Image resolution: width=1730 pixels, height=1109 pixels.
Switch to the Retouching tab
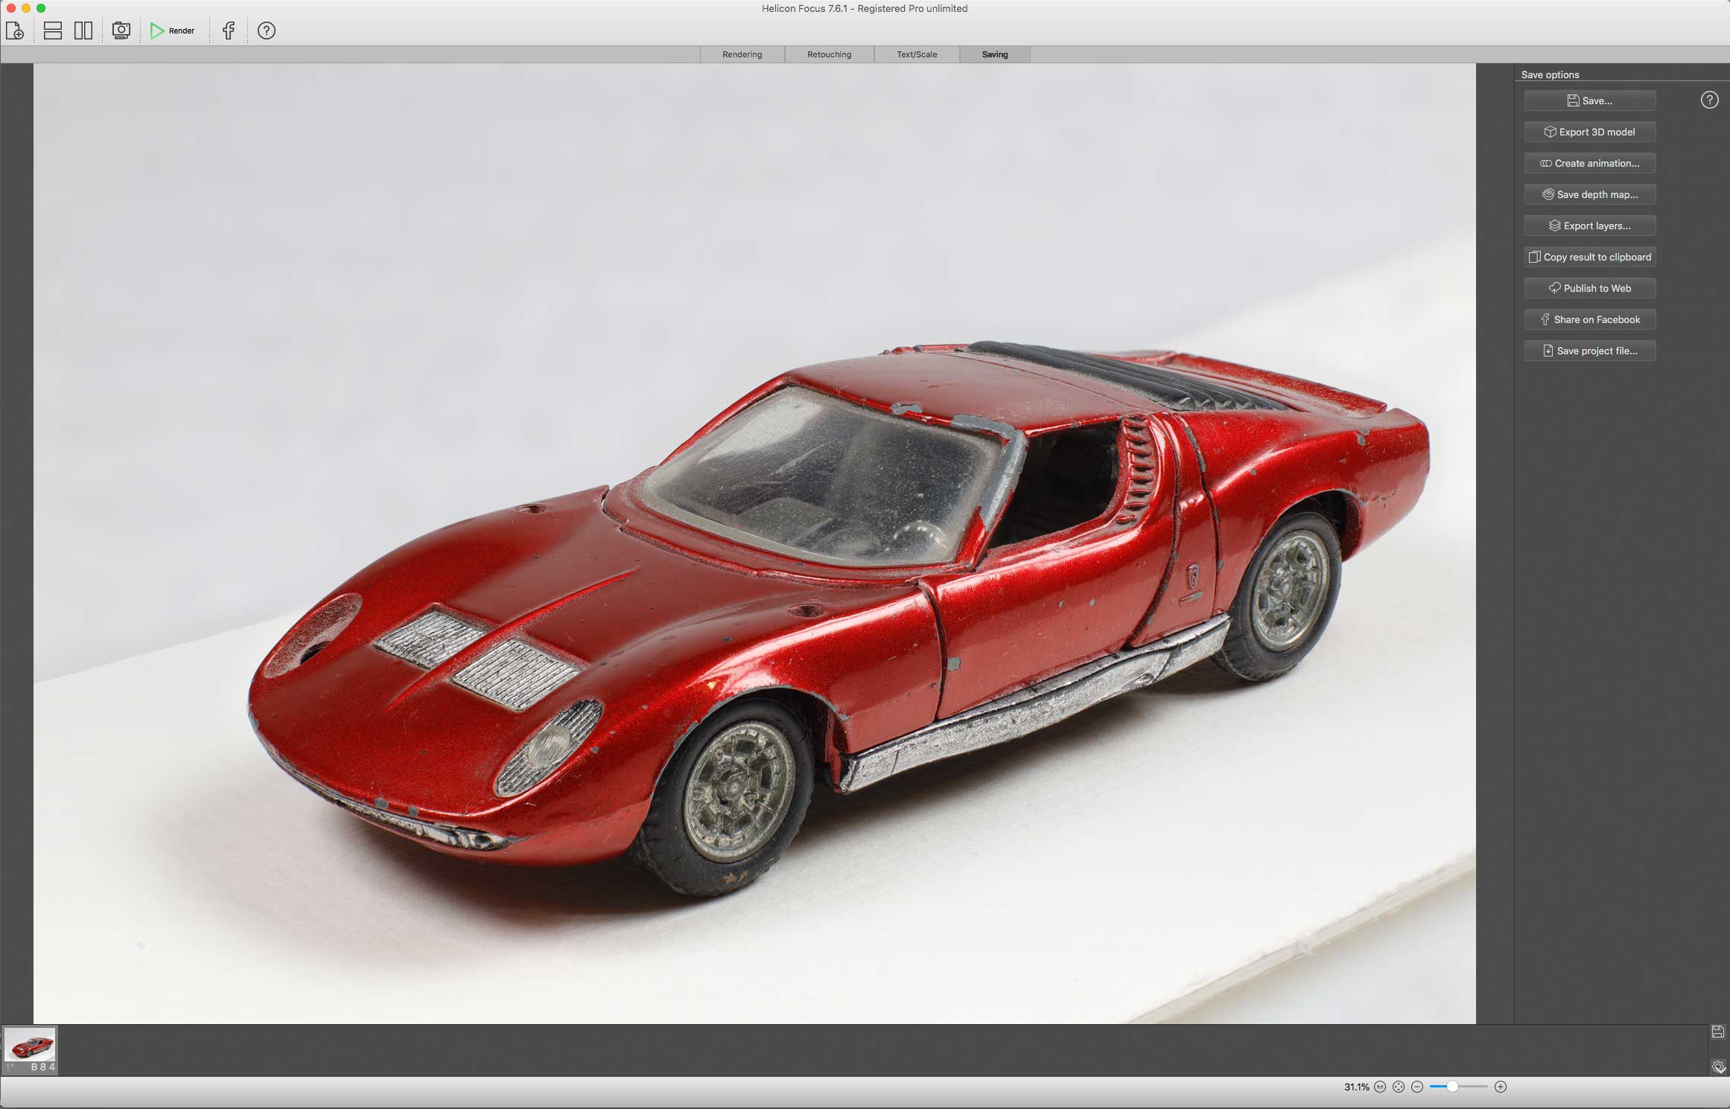(829, 54)
